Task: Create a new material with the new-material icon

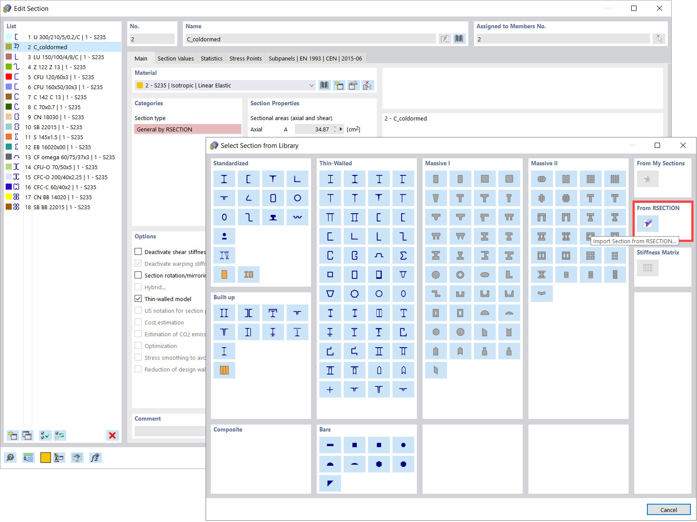Action: (339, 85)
